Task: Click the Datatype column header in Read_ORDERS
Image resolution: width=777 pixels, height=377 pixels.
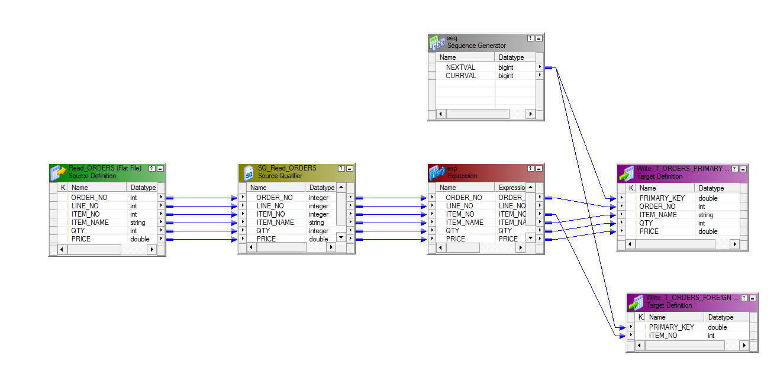Action: [143, 188]
